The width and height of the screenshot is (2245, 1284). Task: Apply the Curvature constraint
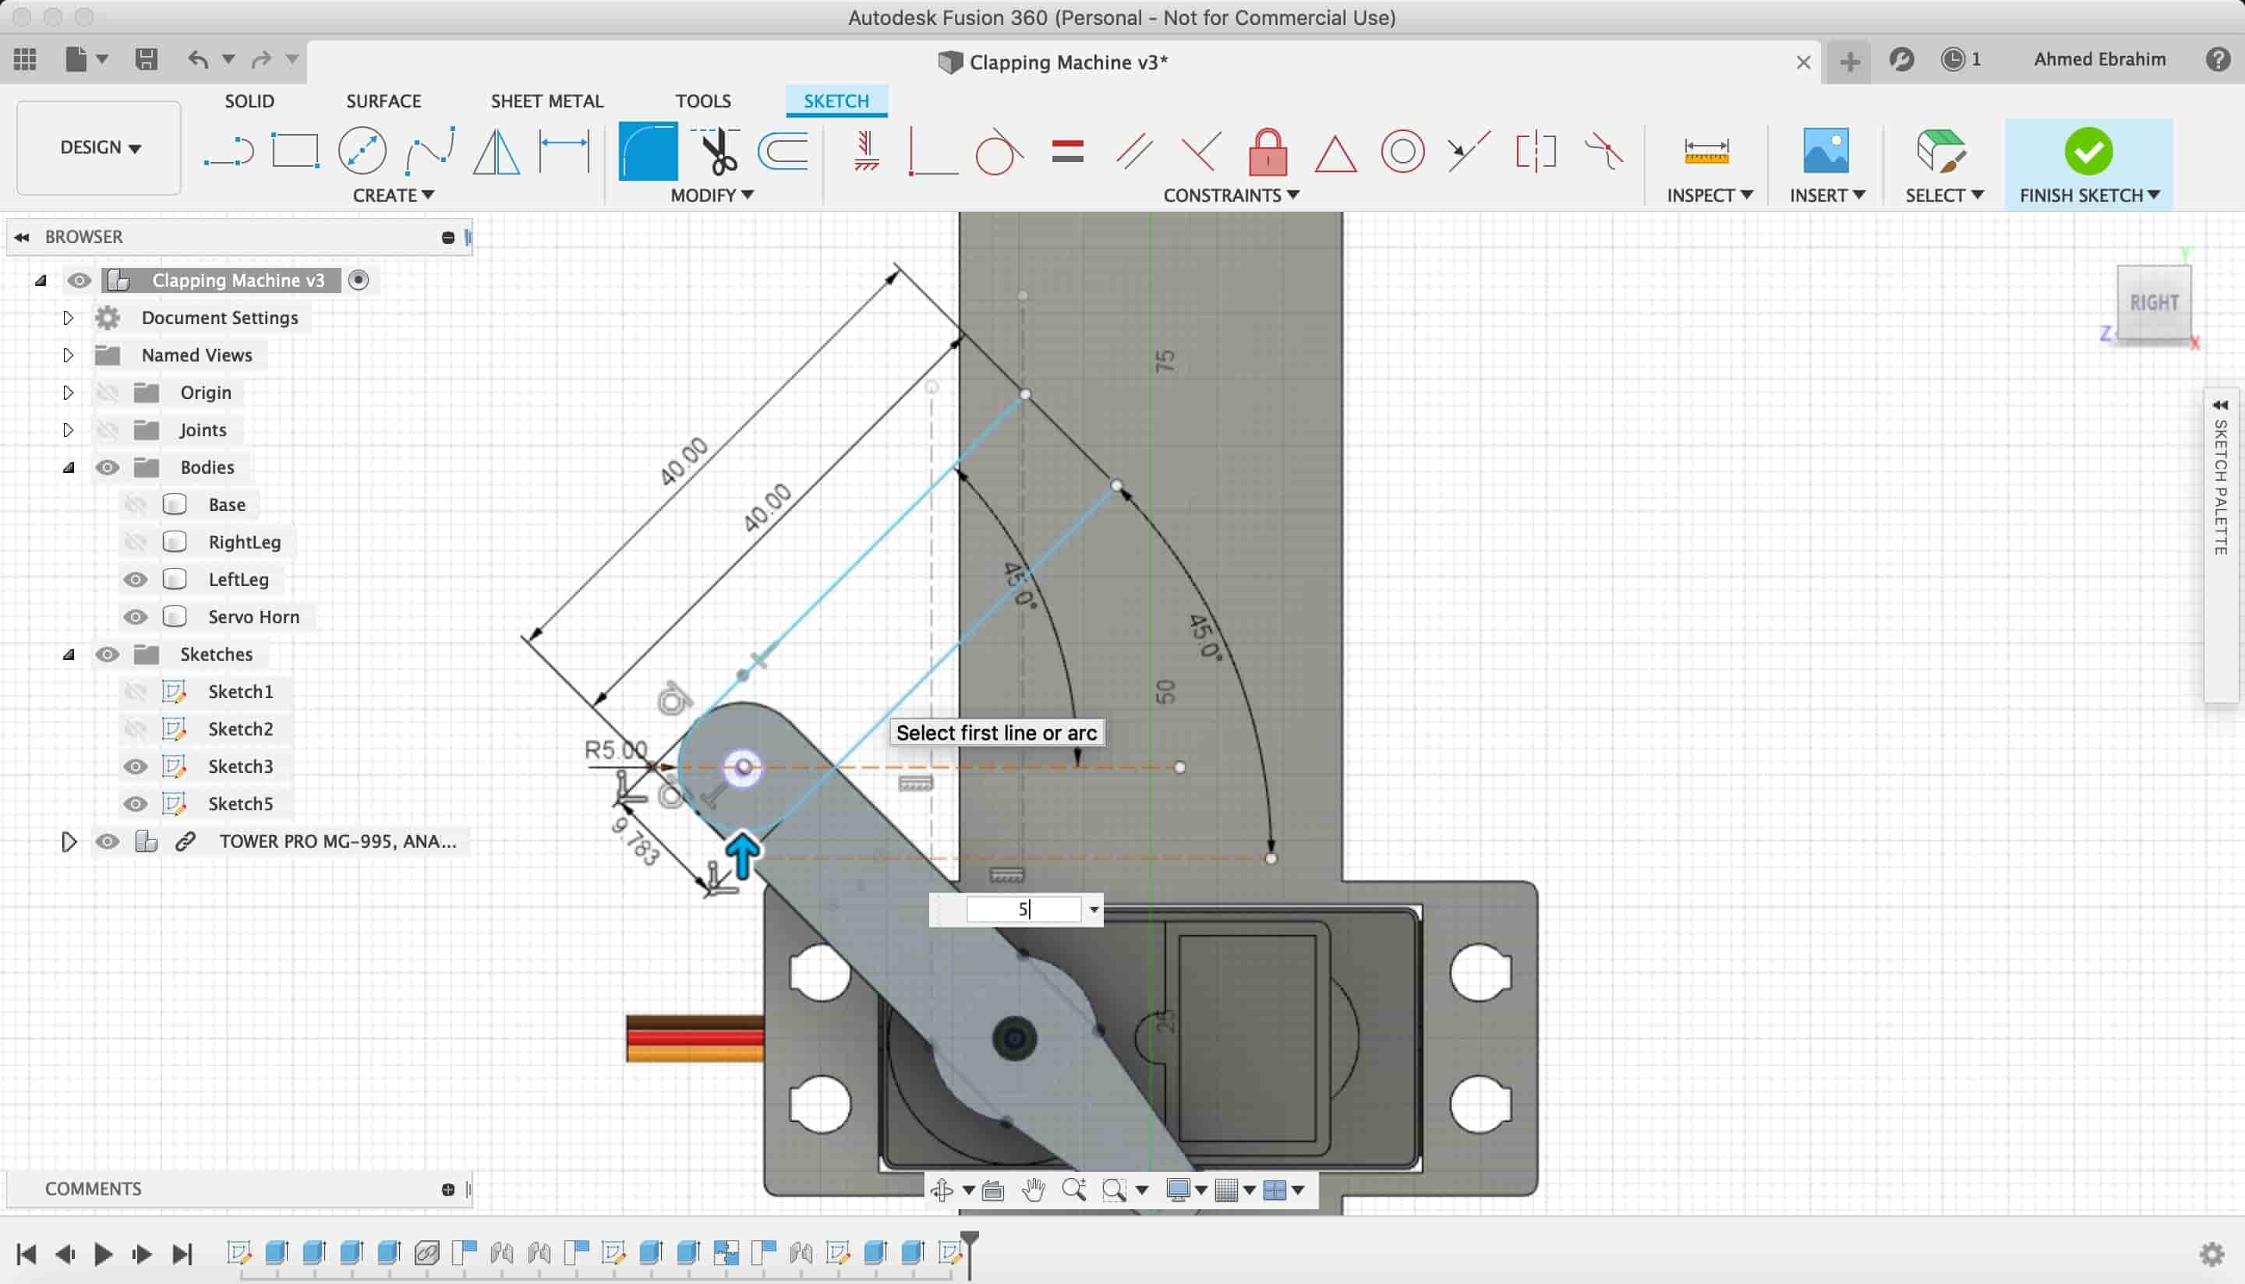(1603, 151)
